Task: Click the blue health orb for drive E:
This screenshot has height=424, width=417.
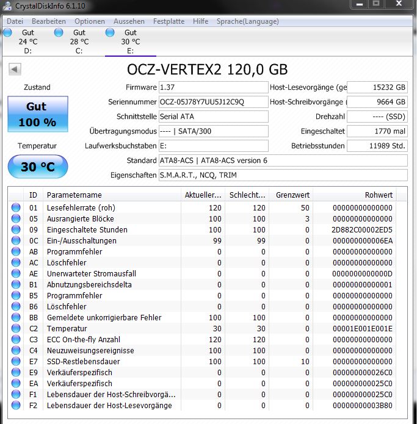Action: click(110, 32)
